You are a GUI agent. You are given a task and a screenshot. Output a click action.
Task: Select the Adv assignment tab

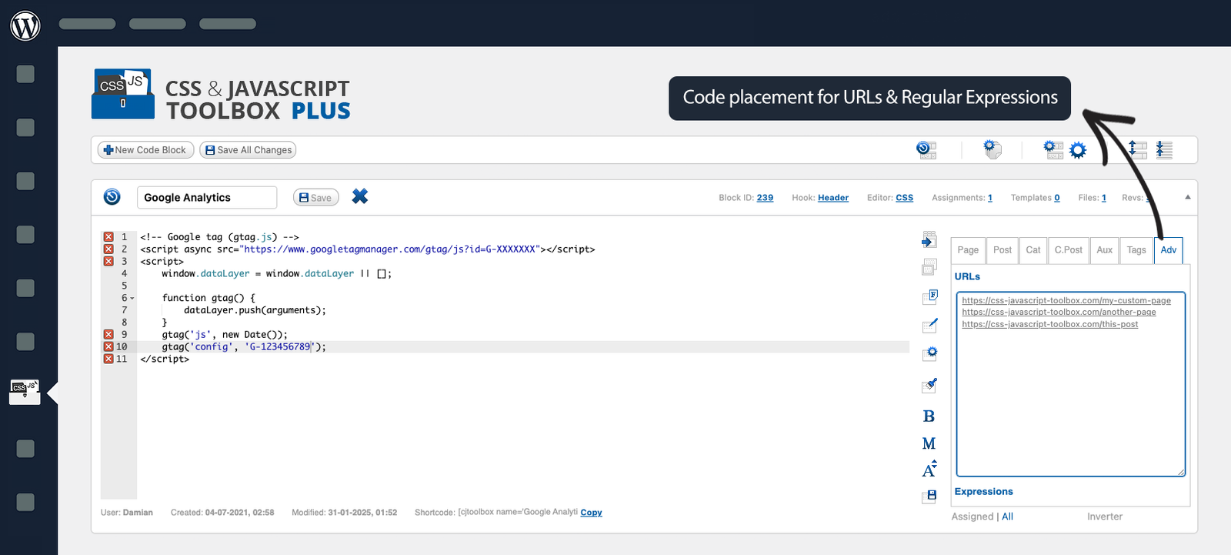pos(1169,250)
